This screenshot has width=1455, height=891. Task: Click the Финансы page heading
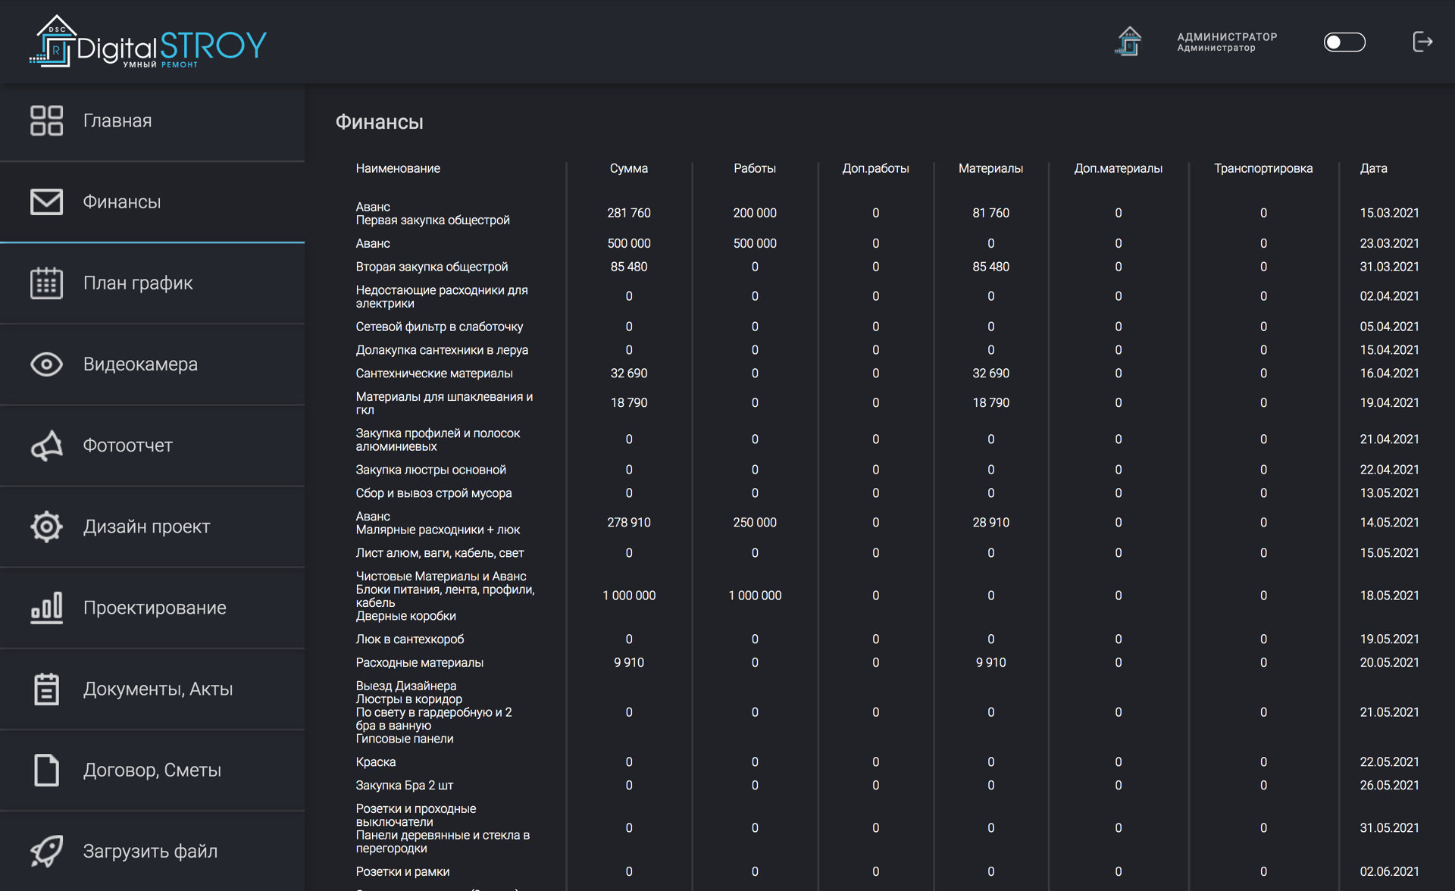point(379,122)
